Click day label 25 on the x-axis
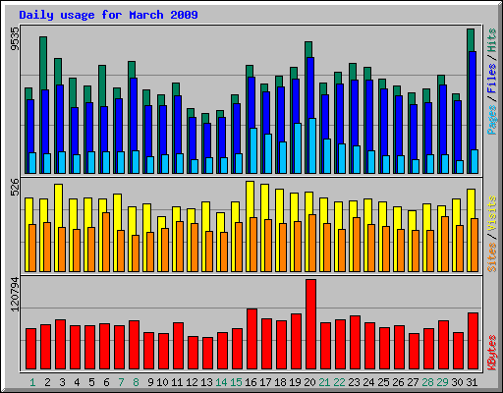This screenshot has height=393, width=503. tap(383, 382)
